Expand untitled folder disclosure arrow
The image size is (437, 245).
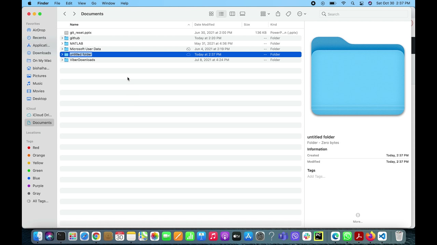click(62, 54)
